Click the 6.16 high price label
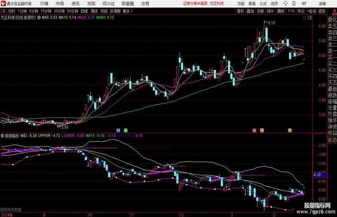This screenshot has height=217, width=337. pos(271,23)
